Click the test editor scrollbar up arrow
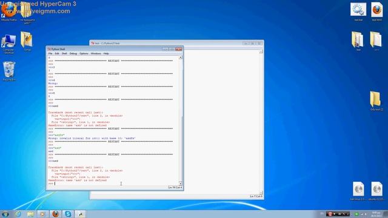The width and height of the screenshot is (388, 218). 261,51
